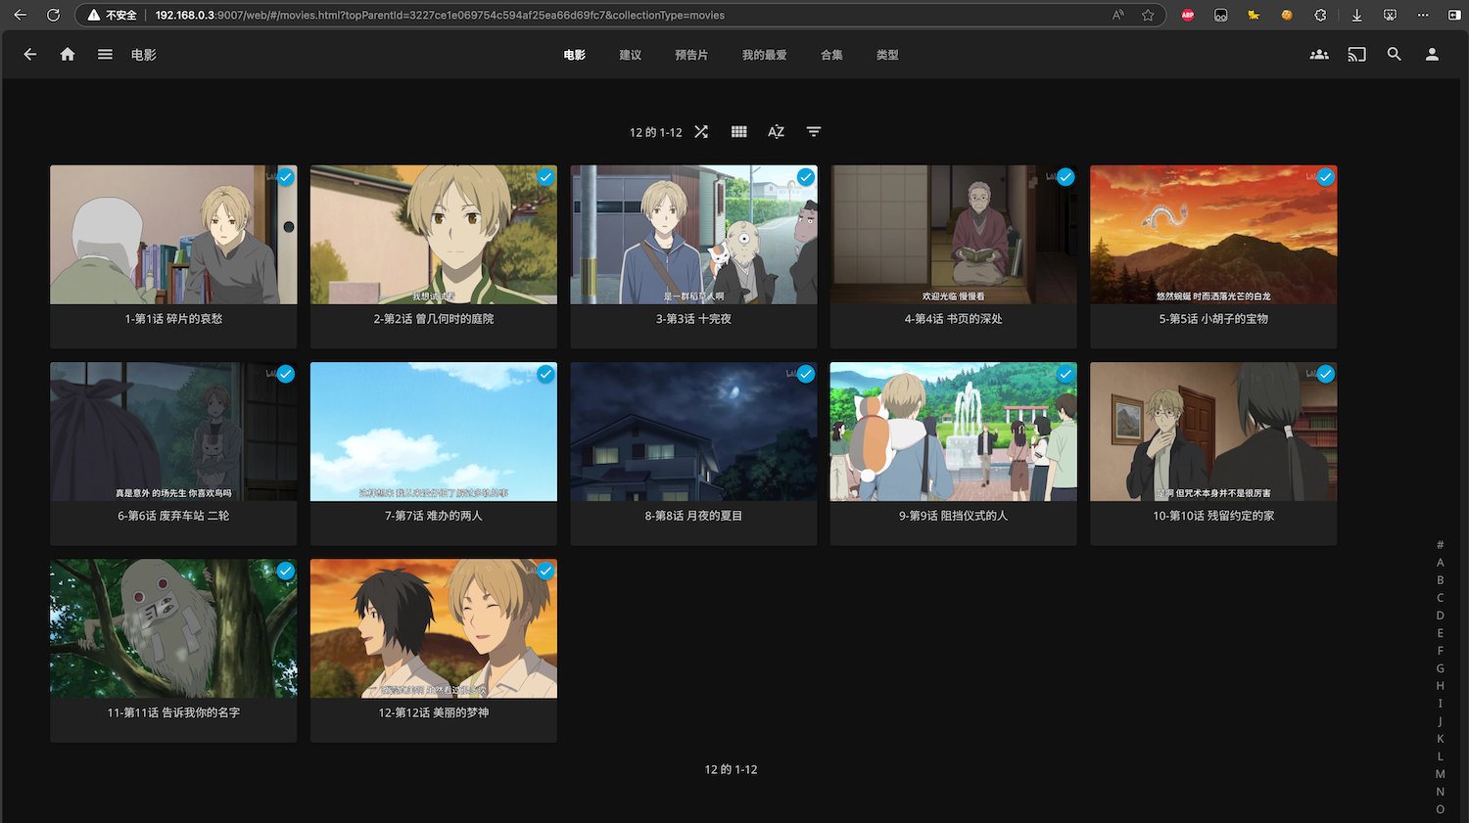Switch to the 预告片 tab
Image resolution: width=1469 pixels, height=823 pixels.
point(691,55)
